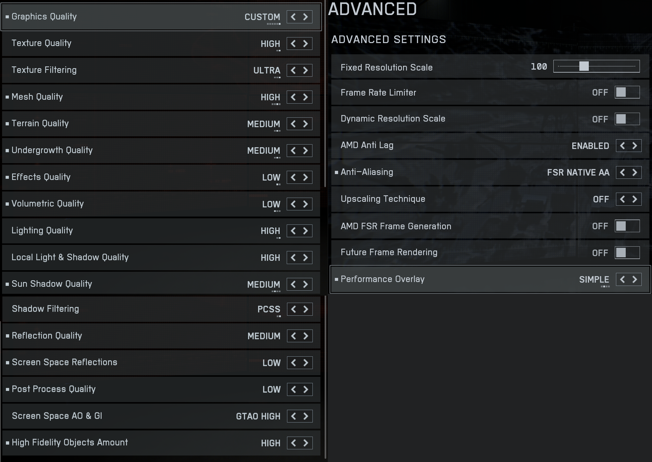Click the right arrow for Graphics Quality

click(306, 17)
